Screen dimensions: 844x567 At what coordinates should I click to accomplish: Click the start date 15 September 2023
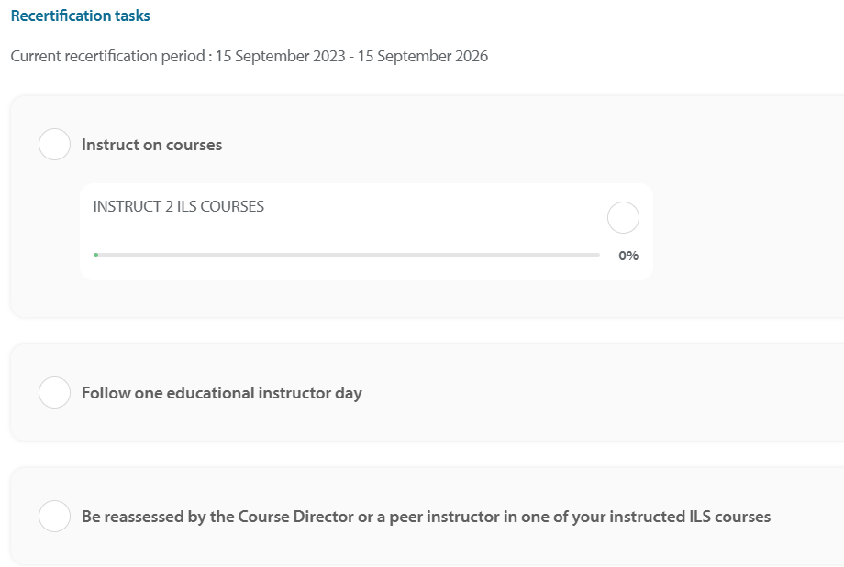click(280, 57)
